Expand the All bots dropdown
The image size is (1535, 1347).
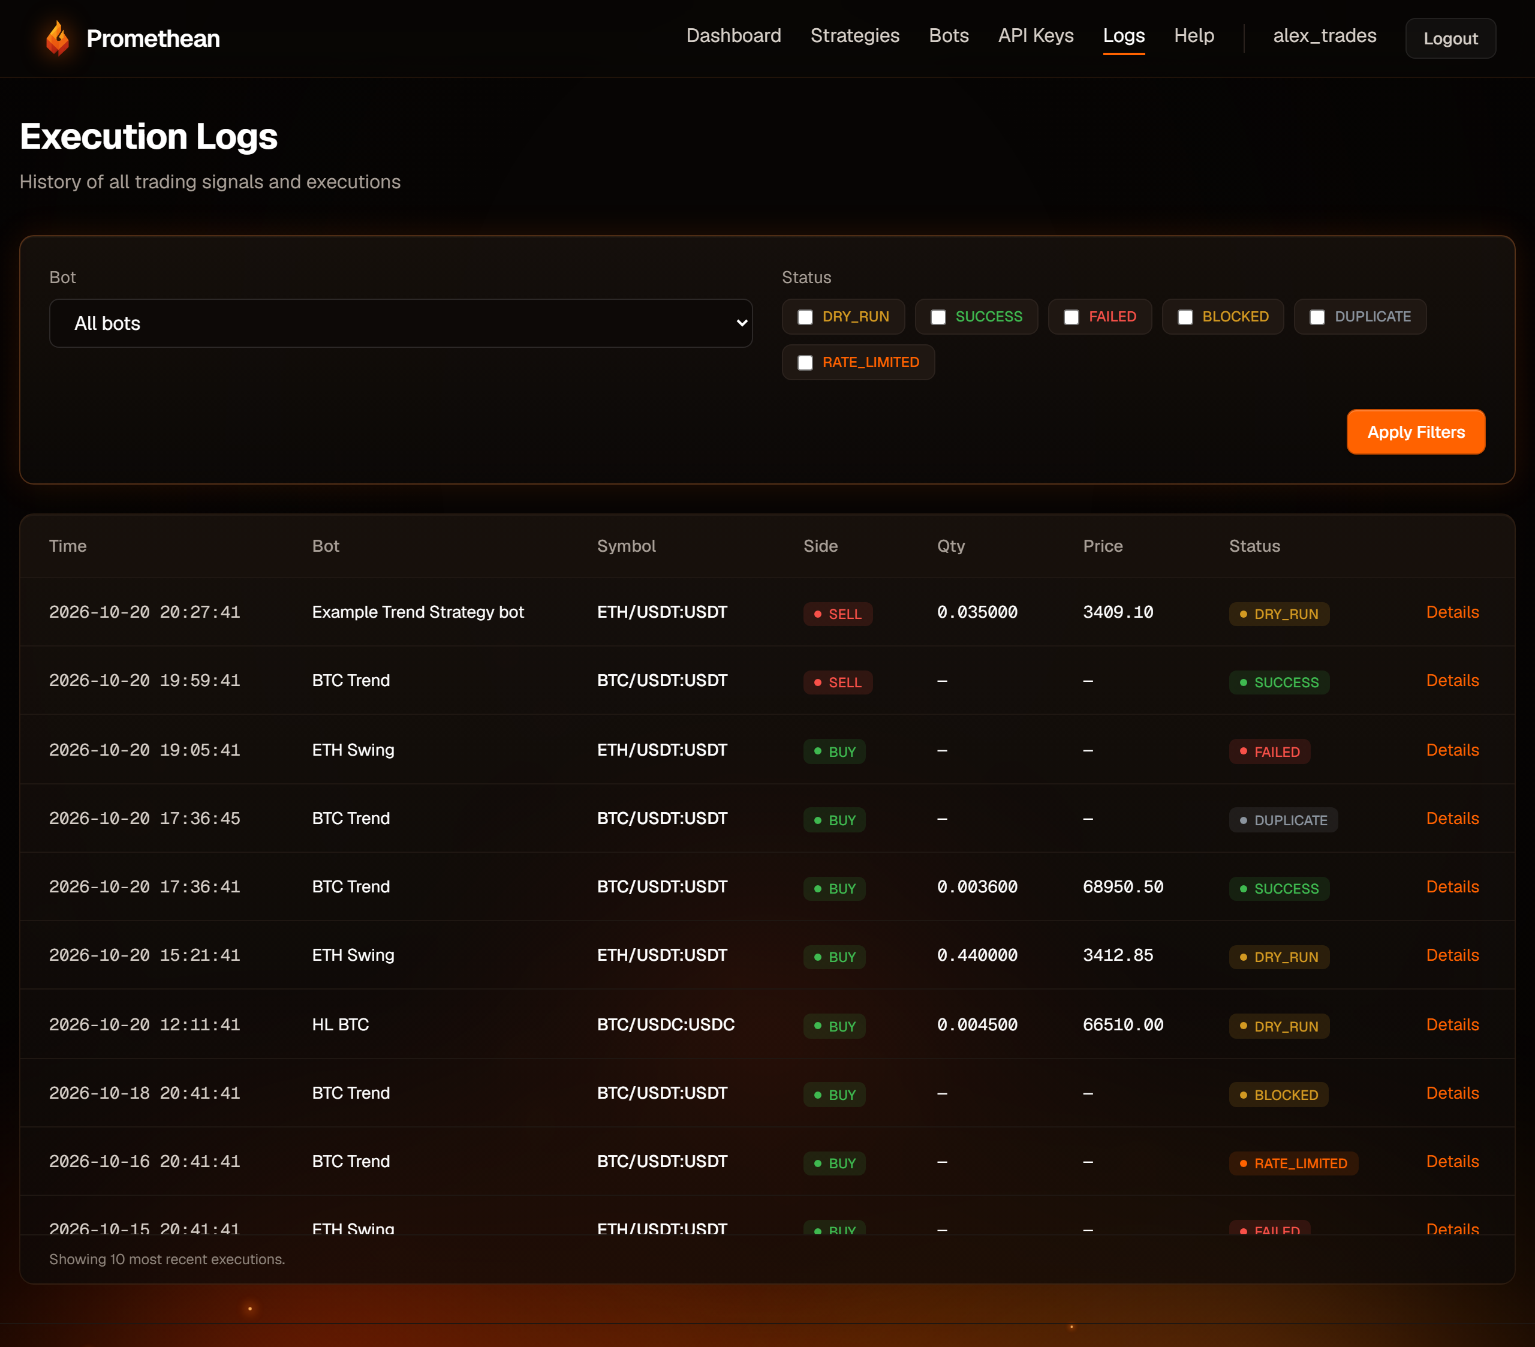[401, 324]
